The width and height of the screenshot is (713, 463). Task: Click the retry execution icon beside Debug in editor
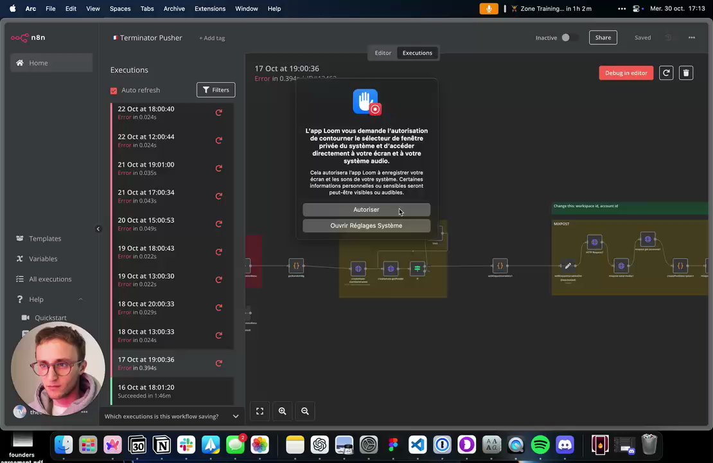click(666, 73)
